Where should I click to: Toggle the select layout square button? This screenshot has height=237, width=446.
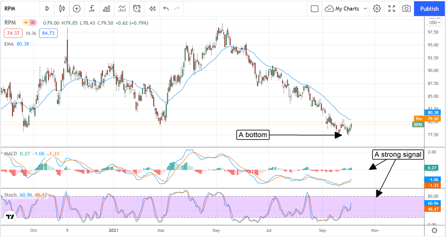[x=314, y=8]
